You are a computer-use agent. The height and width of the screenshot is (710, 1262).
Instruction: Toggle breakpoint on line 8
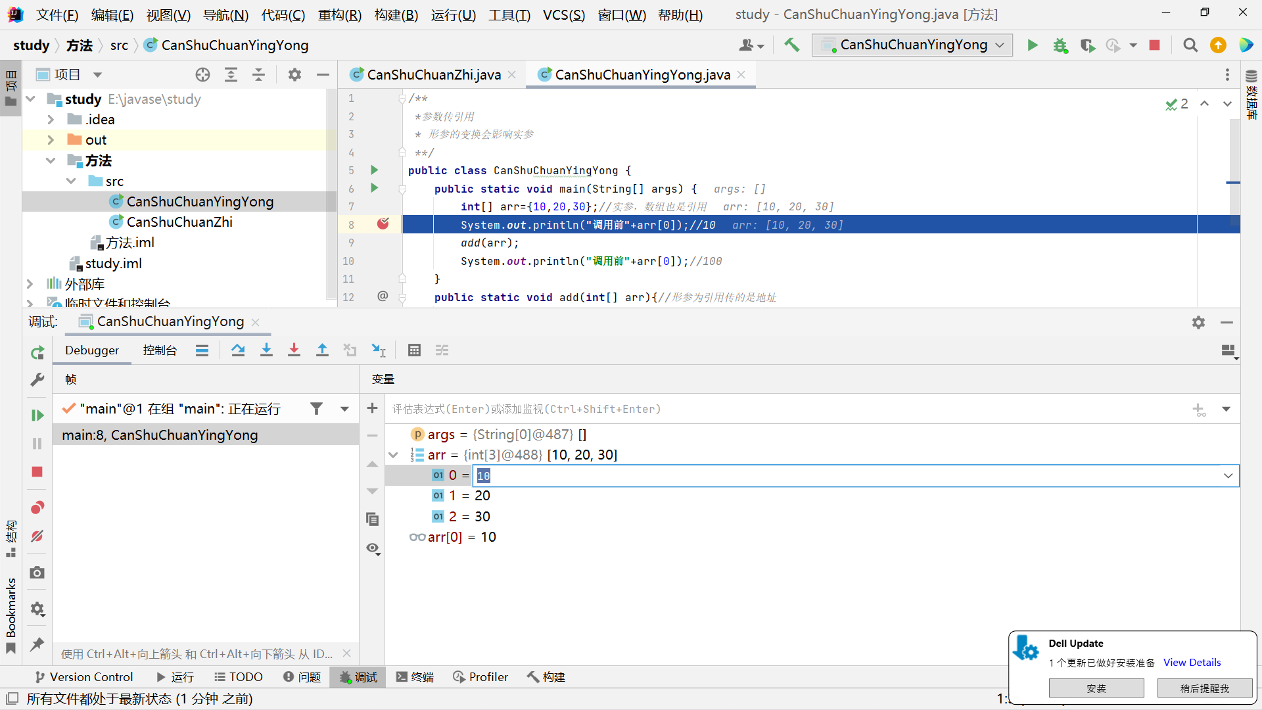click(x=383, y=225)
